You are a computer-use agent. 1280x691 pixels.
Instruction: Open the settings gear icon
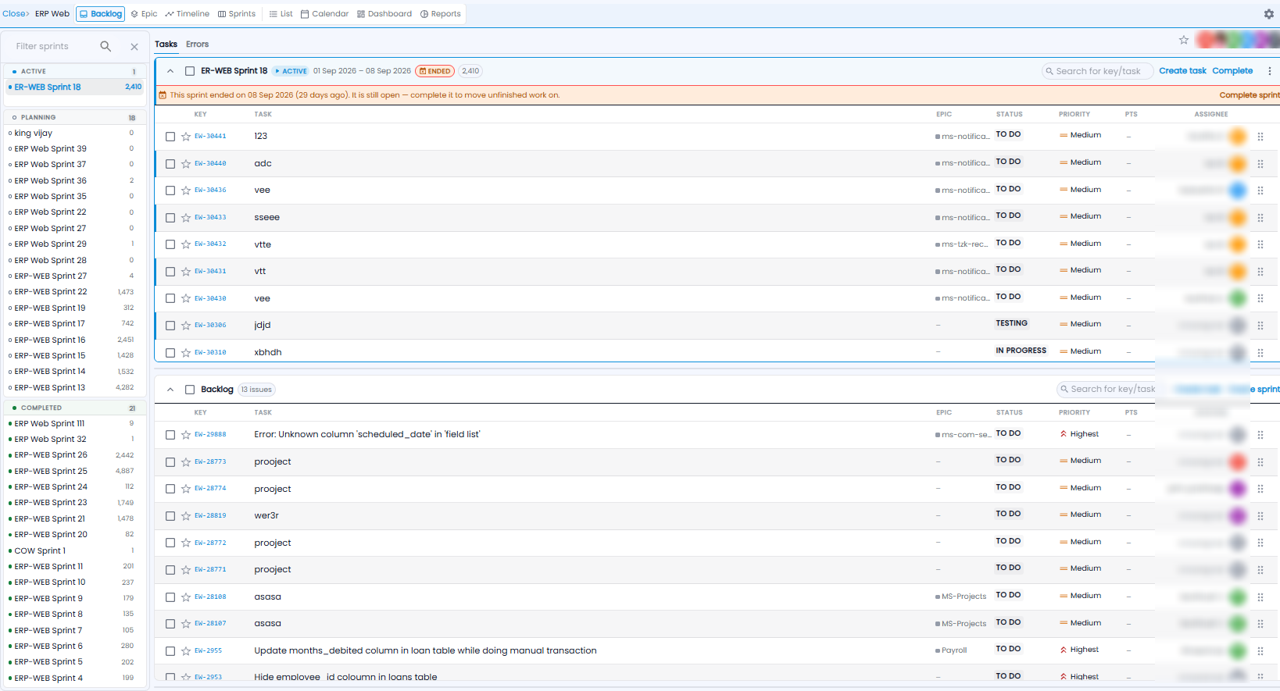(x=1269, y=14)
